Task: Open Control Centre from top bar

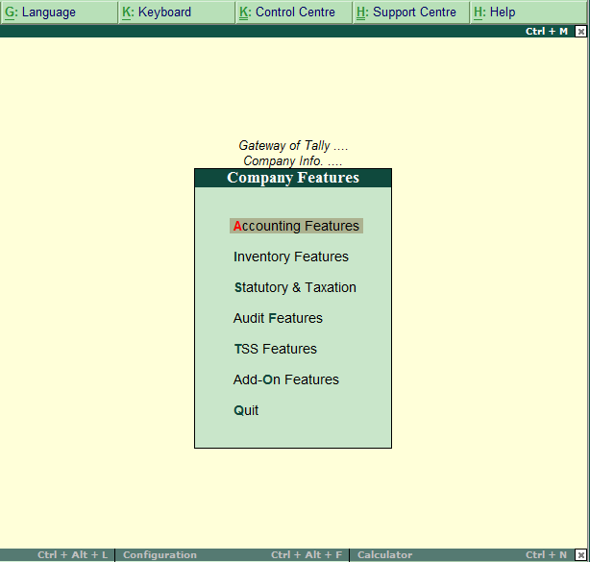Action: coord(294,12)
